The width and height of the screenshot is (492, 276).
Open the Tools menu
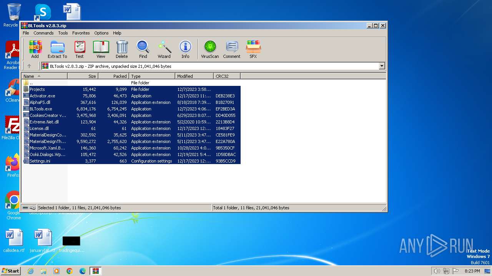point(63,33)
